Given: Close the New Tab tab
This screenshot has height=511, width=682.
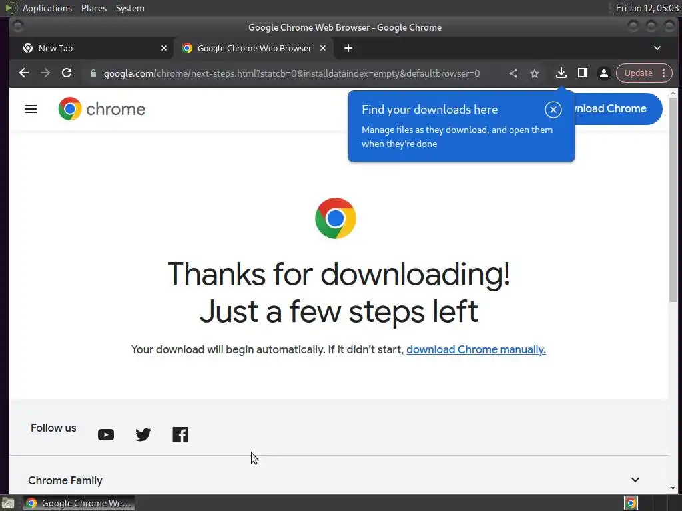Looking at the screenshot, I should [x=164, y=48].
